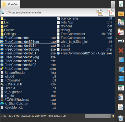Open the tab list dropdown arrow
125x122 pixels.
pyautogui.click(x=113, y=4)
